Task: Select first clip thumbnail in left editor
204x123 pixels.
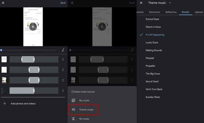Action: 4,59
